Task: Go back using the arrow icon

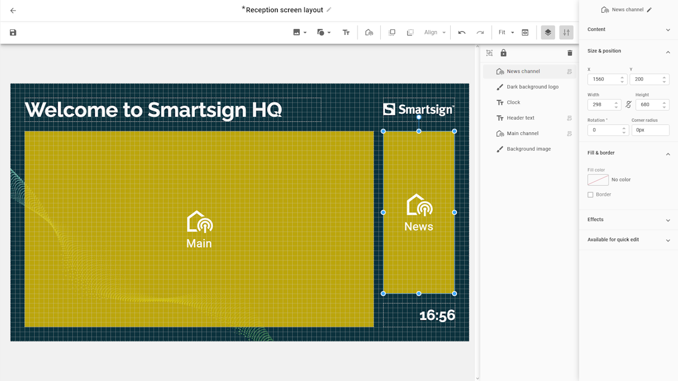Action: click(13, 11)
